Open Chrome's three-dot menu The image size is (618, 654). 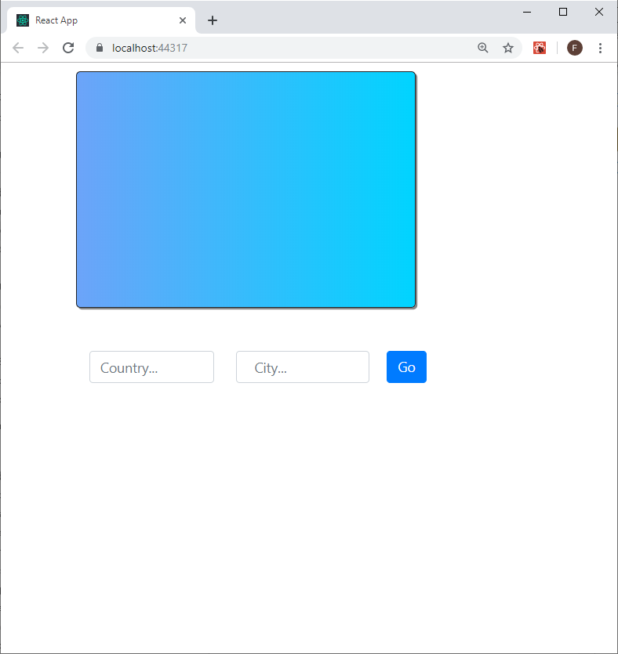(x=600, y=48)
